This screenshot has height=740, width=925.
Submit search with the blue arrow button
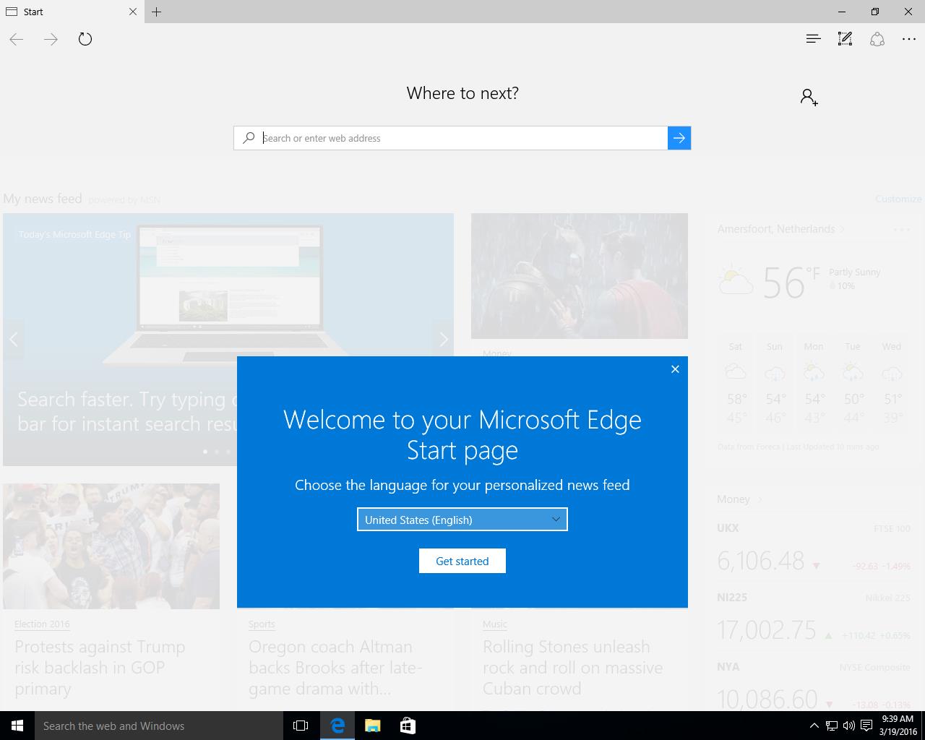point(679,138)
